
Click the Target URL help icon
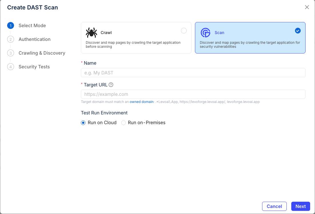111,85
